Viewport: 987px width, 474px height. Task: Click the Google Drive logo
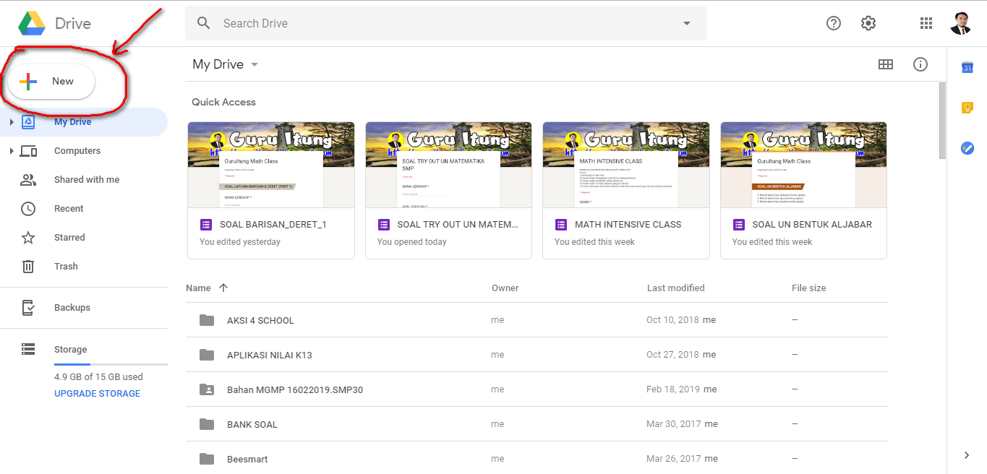pos(32,23)
